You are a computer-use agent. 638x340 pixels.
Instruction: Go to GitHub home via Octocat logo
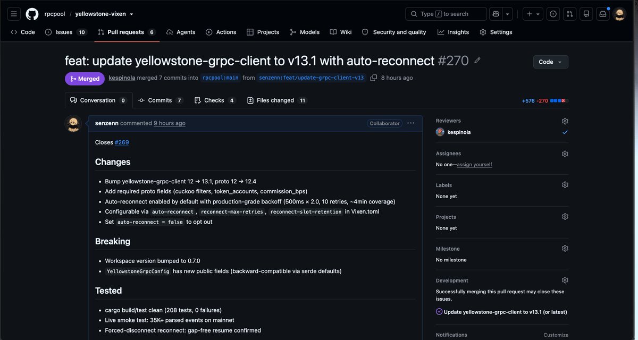click(x=32, y=14)
